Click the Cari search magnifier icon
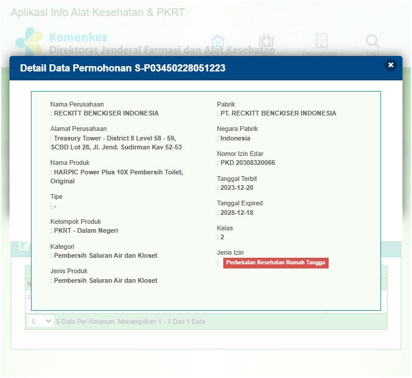Screen dimensions: 412x378 [373, 41]
